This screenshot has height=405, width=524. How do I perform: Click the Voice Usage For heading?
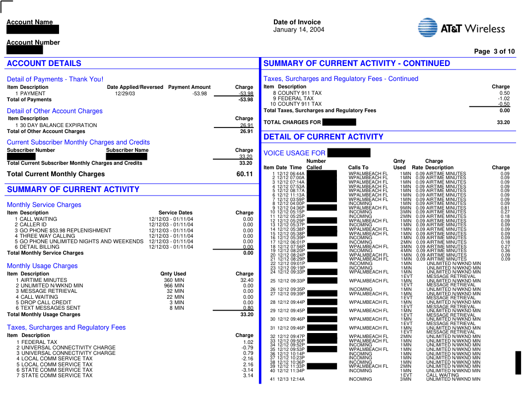(294, 153)
